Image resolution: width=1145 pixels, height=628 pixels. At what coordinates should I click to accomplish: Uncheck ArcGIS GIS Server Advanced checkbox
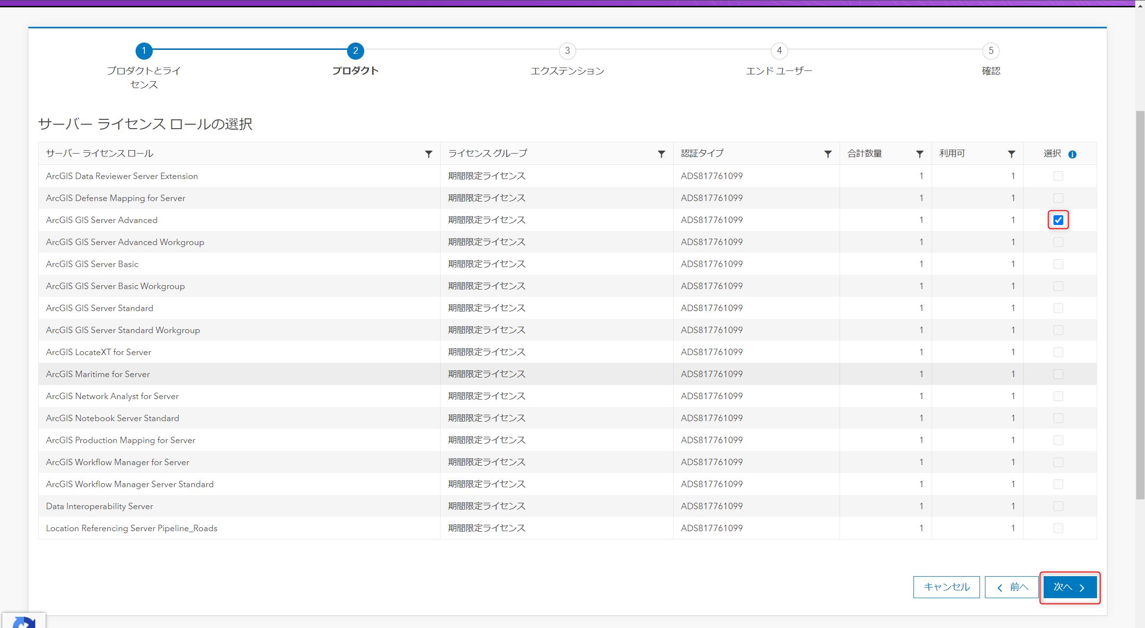click(x=1058, y=220)
